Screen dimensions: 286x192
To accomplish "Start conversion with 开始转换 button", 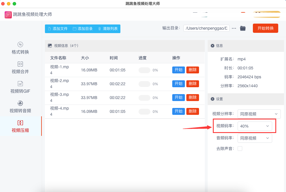I will tap(265, 28).
